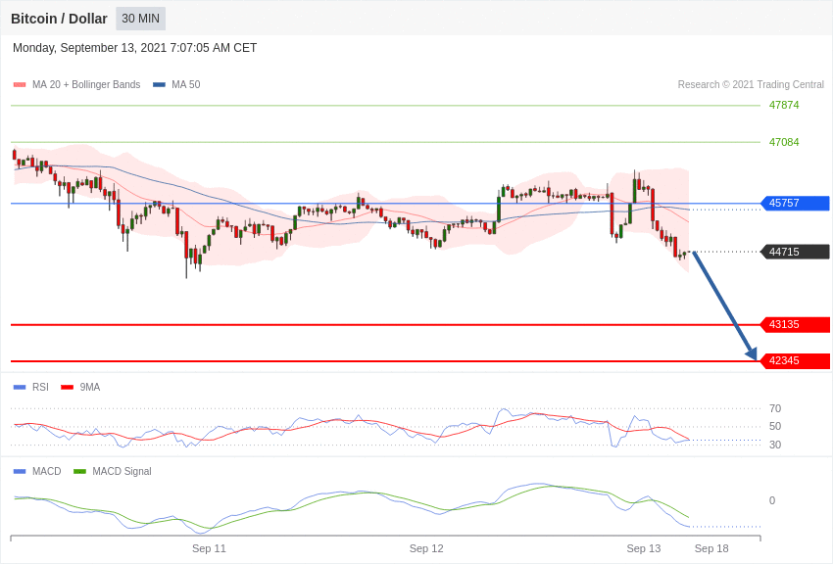Click the blue 45757 pivot price tag

pyautogui.click(x=795, y=204)
